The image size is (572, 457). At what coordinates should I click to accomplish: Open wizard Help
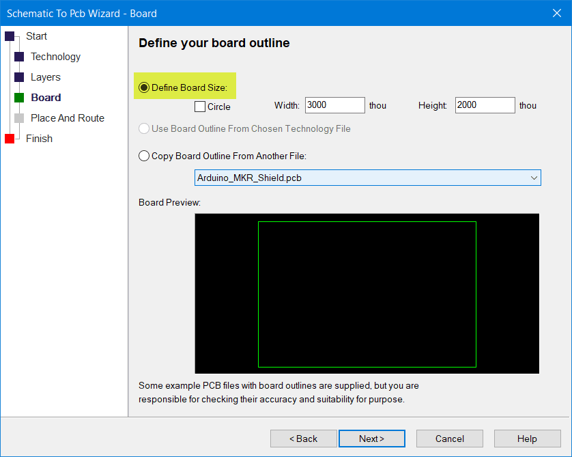(527, 439)
